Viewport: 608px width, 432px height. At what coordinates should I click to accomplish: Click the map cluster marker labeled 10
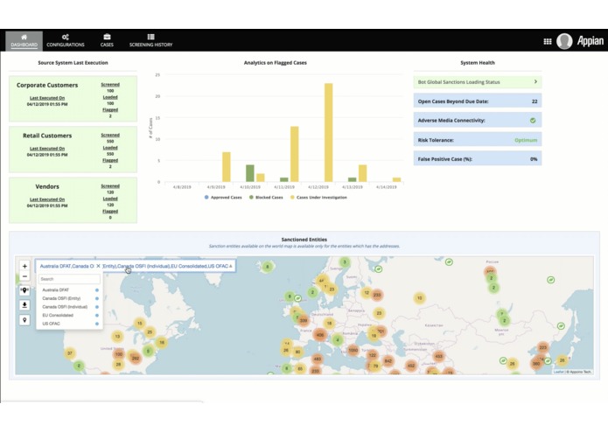pos(419,298)
